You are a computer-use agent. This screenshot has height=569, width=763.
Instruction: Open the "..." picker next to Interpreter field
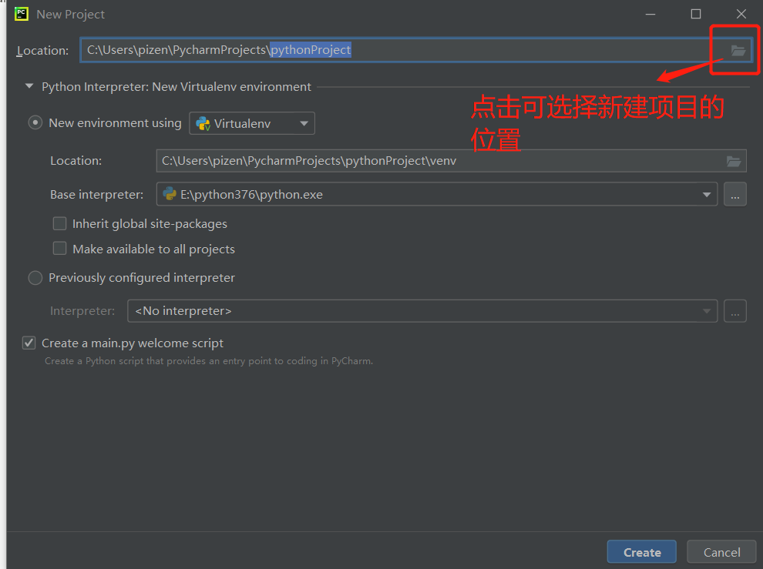coord(734,310)
